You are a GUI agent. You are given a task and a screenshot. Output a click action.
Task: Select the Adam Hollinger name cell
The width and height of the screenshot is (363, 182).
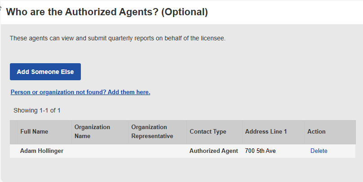click(42, 151)
